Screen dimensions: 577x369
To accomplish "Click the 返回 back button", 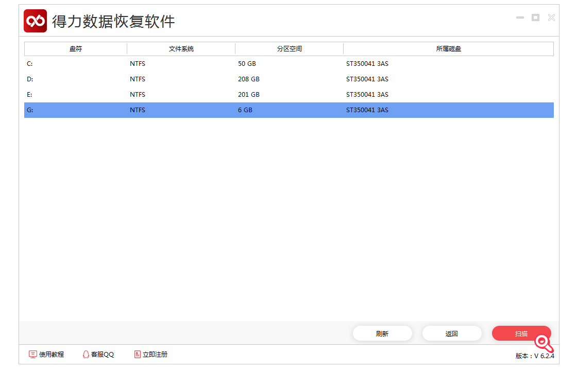I will (x=452, y=333).
